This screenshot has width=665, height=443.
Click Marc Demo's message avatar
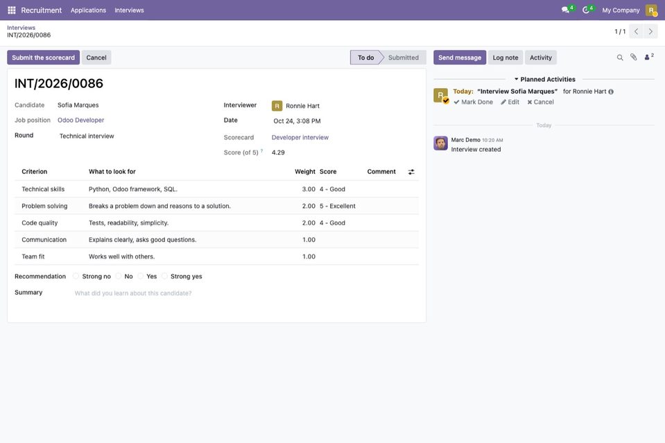[x=440, y=144]
